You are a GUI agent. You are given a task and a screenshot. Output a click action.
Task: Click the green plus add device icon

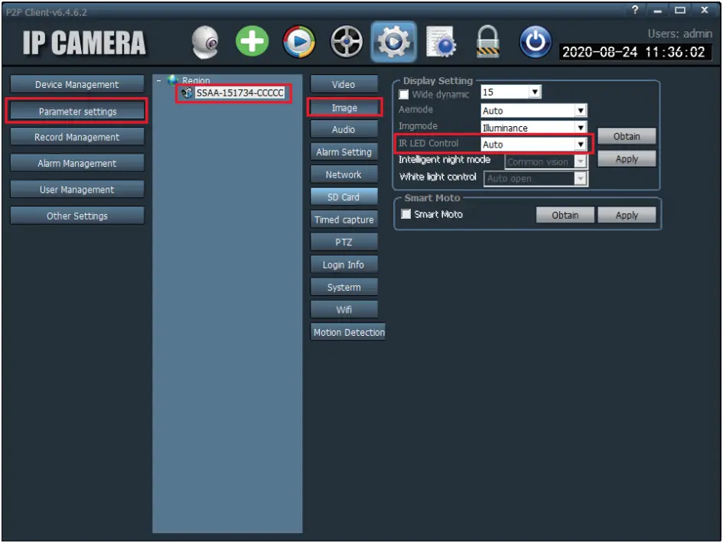coord(252,41)
